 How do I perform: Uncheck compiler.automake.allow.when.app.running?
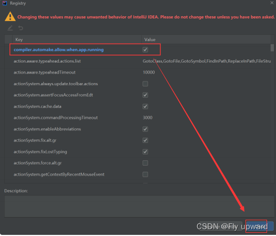click(145, 50)
